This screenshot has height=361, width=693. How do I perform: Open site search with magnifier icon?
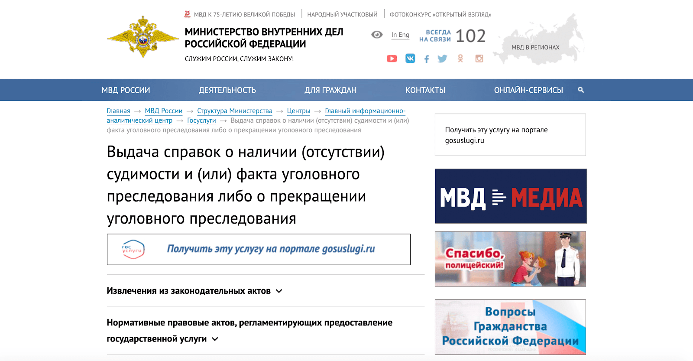coord(581,90)
